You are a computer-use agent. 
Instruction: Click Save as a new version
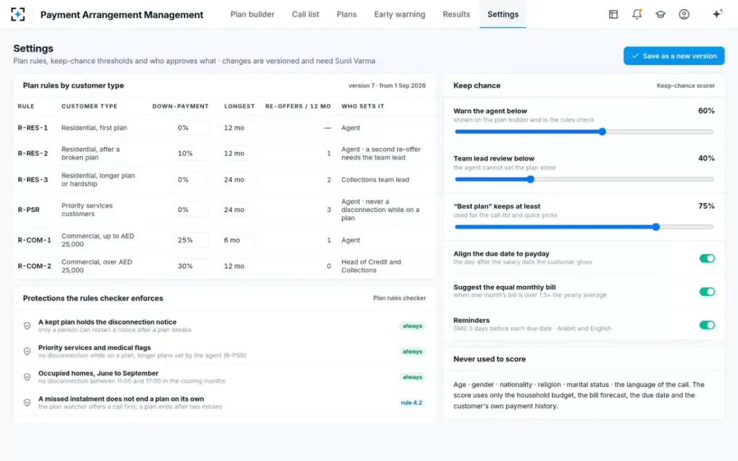(x=674, y=56)
